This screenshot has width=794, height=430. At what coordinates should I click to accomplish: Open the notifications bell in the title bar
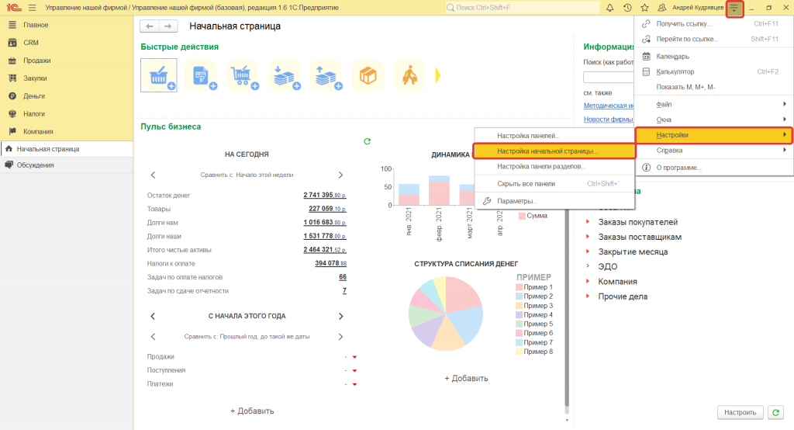(610, 8)
